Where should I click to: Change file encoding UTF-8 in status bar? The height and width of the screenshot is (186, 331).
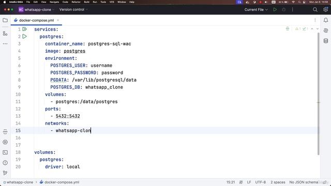[x=260, y=182]
